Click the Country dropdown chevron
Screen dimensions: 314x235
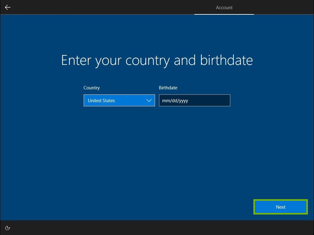149,100
